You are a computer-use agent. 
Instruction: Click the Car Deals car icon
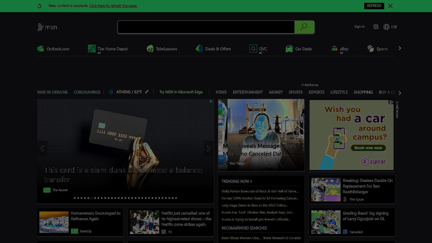[x=289, y=49]
